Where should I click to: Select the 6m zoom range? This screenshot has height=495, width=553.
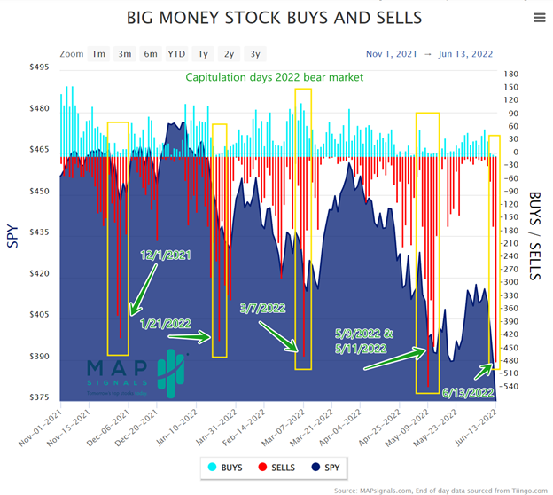[x=151, y=54]
